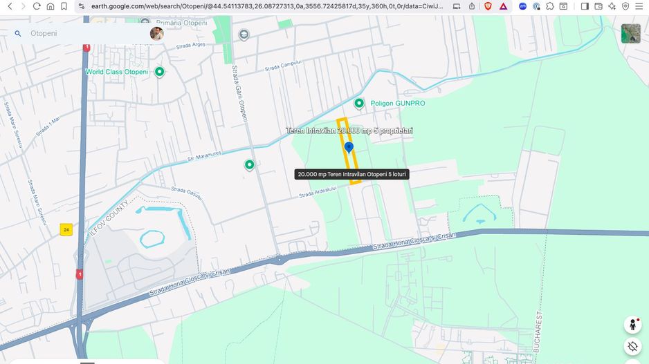
Task: Click the Strada Argeș road label
Action: 191,46
